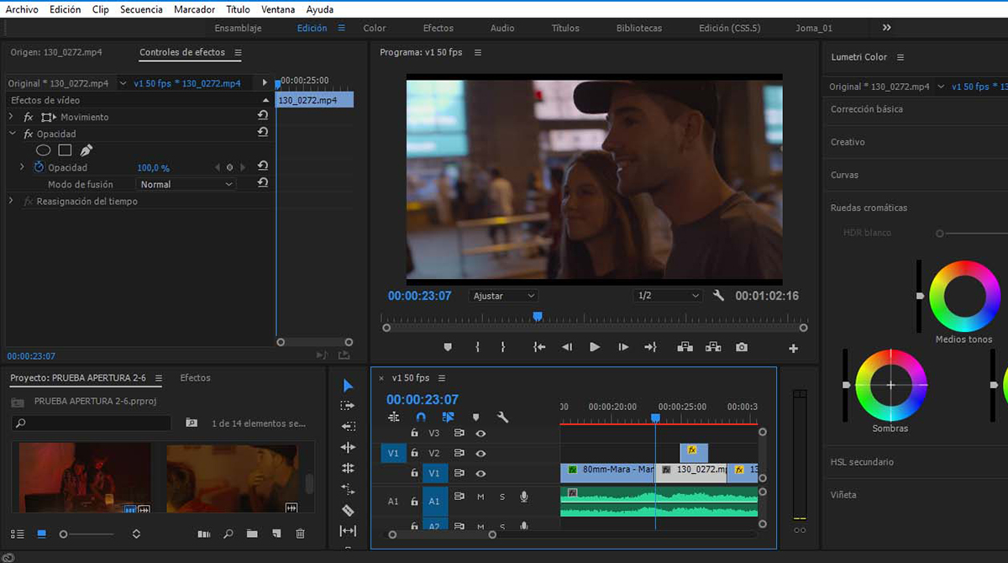Viewport: 1008px width, 563px height.
Task: Expand the Movimiento effect properties
Action: click(x=11, y=117)
